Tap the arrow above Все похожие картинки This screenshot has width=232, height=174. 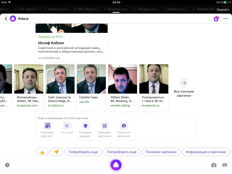(x=184, y=83)
